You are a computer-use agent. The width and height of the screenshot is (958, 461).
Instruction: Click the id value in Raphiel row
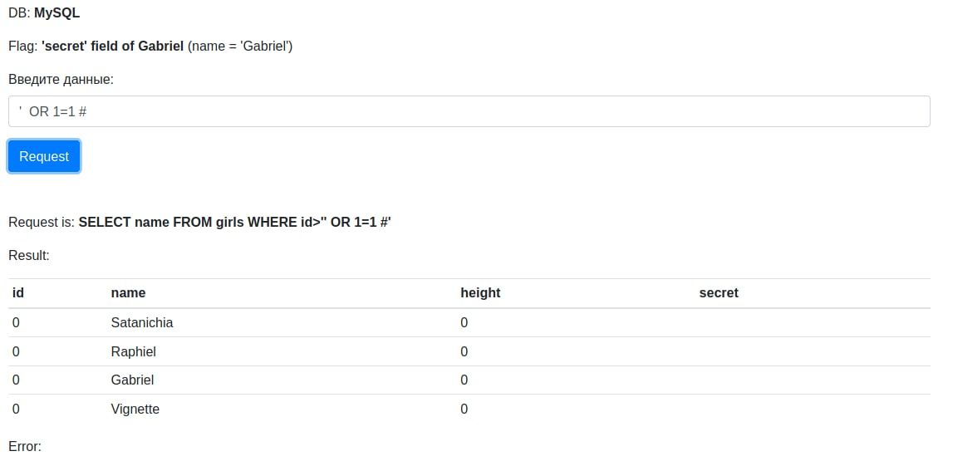[x=16, y=351]
